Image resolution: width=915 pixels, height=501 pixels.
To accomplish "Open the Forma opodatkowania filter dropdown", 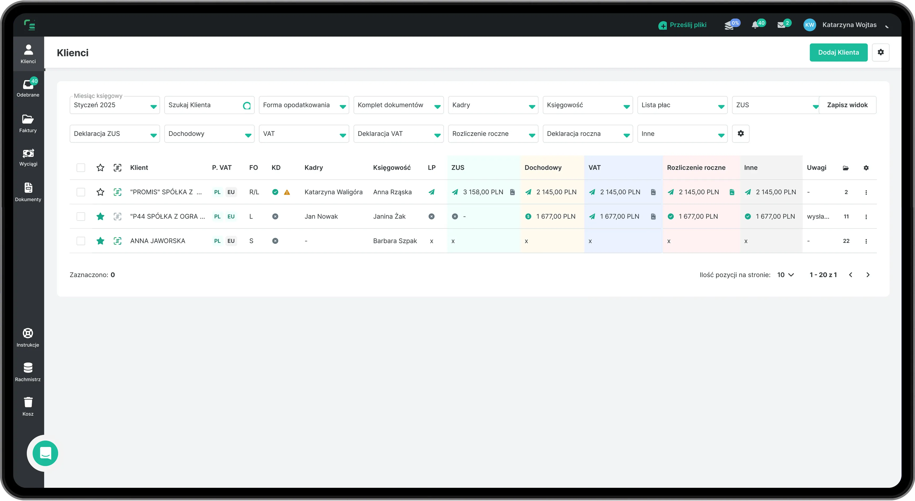I will pyautogui.click(x=304, y=105).
